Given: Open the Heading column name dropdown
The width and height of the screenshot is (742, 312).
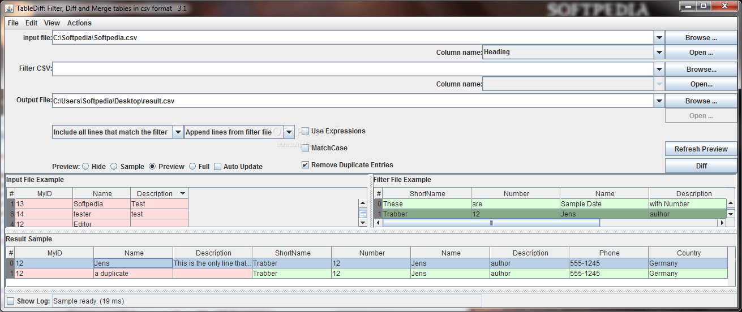Looking at the screenshot, I should pyautogui.click(x=659, y=53).
